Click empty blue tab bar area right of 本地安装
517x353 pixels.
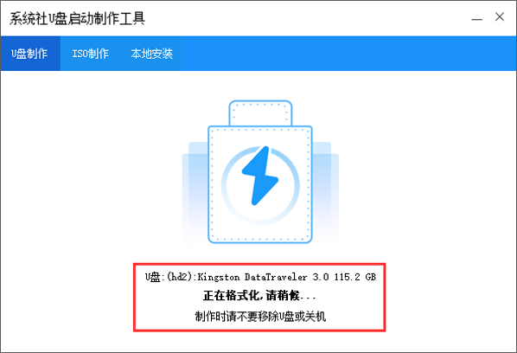pyautogui.click(x=349, y=54)
